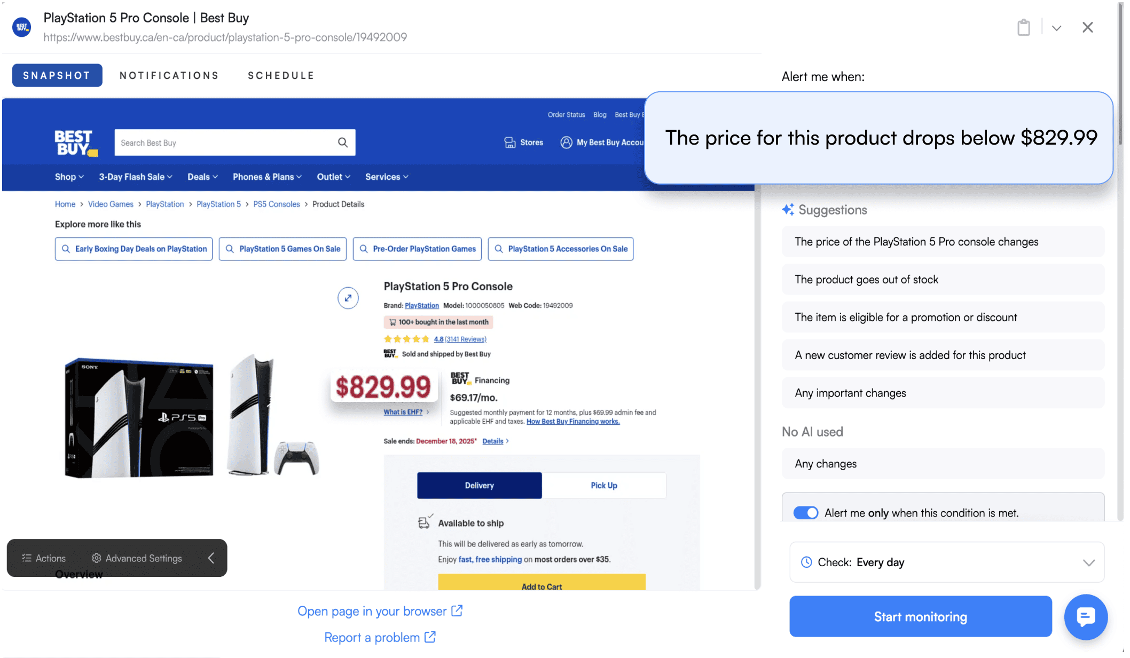Select the Pick Up delivery option tab
Screen dimensions: 1130x658
click(x=603, y=485)
